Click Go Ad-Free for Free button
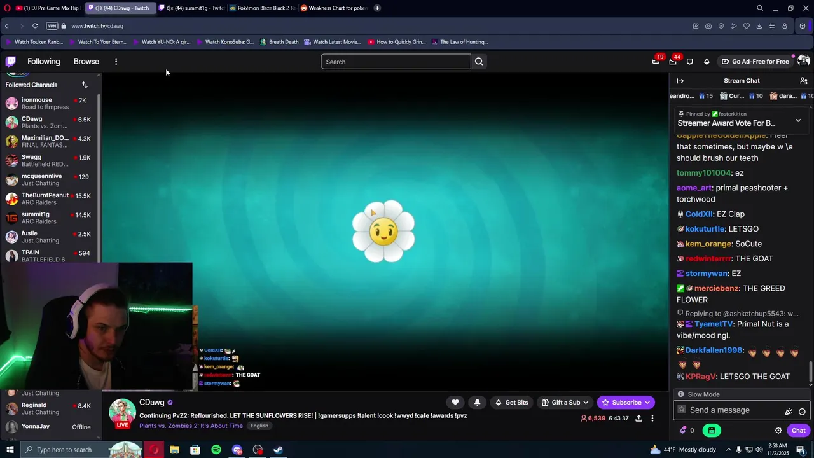The image size is (814, 458). (x=755, y=62)
